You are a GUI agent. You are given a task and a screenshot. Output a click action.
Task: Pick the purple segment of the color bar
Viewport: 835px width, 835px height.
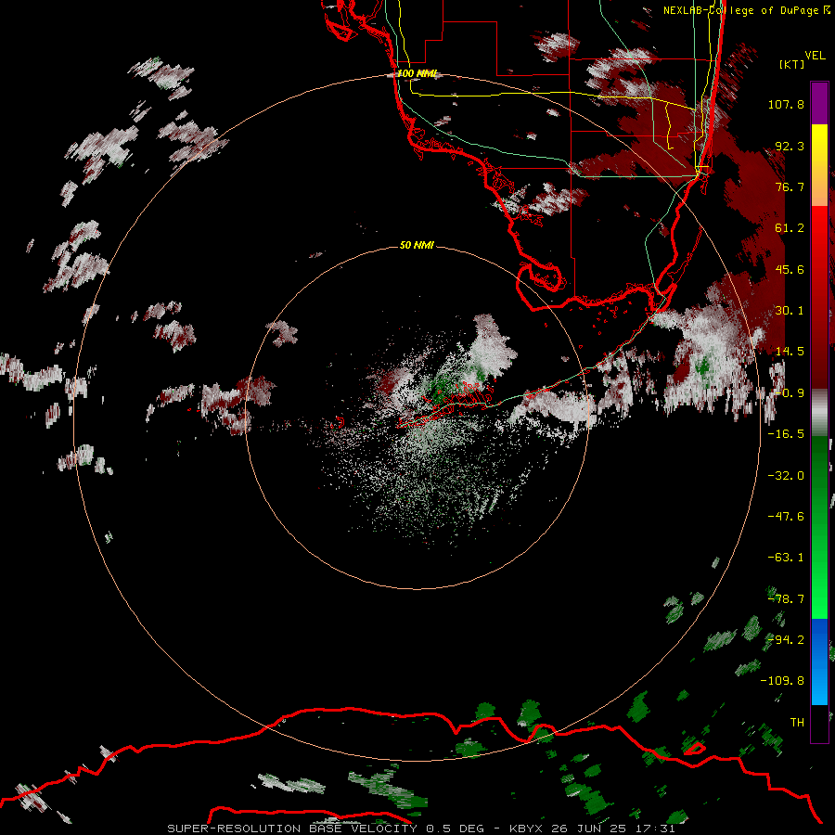click(819, 103)
